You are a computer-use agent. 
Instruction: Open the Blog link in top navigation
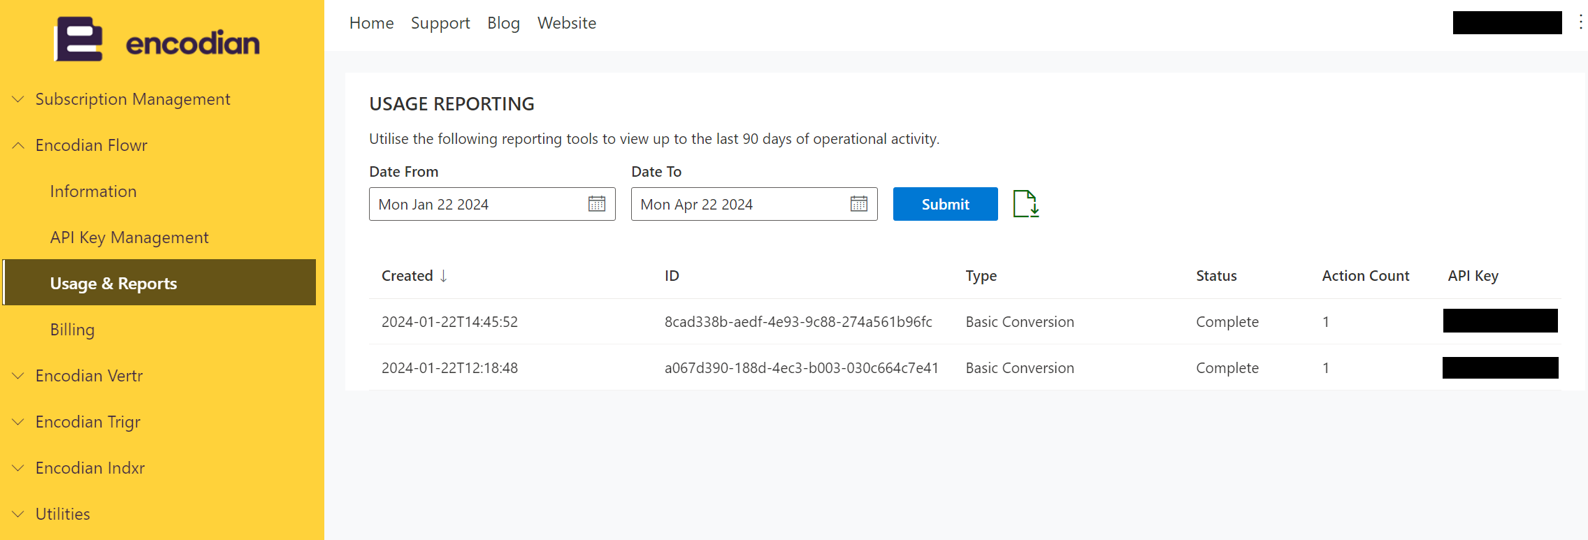(x=503, y=23)
